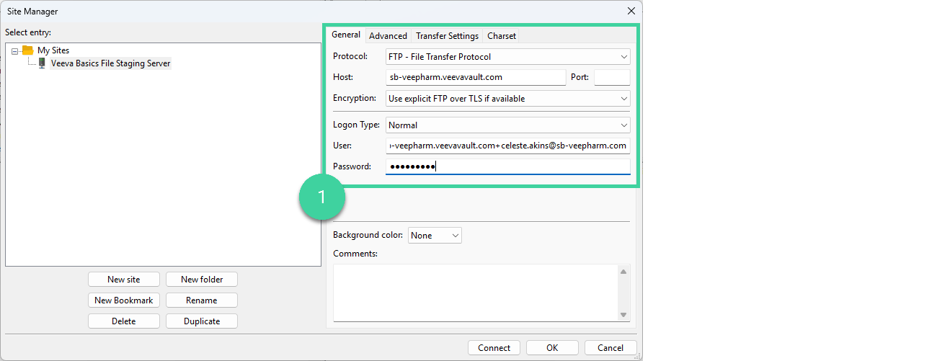The image size is (937, 361).
Task: Click the Password input field
Action: tap(508, 166)
